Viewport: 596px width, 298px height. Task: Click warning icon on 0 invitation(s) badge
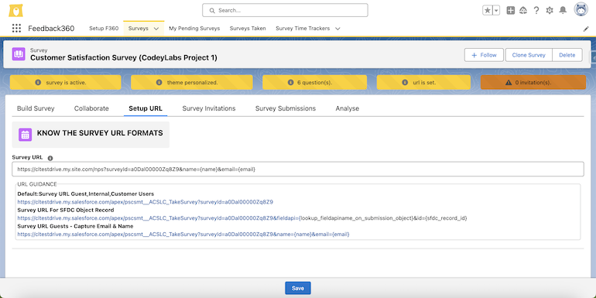pyautogui.click(x=509, y=82)
